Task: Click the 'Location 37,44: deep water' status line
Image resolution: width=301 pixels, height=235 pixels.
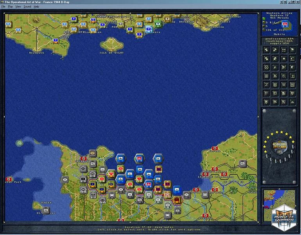Action: [x=150, y=227]
